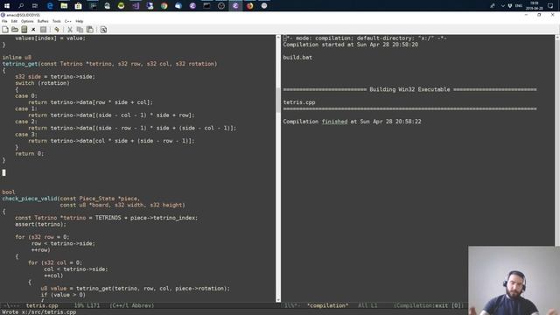Click the 'case 1:' label
The image size is (560, 315).
(26, 108)
